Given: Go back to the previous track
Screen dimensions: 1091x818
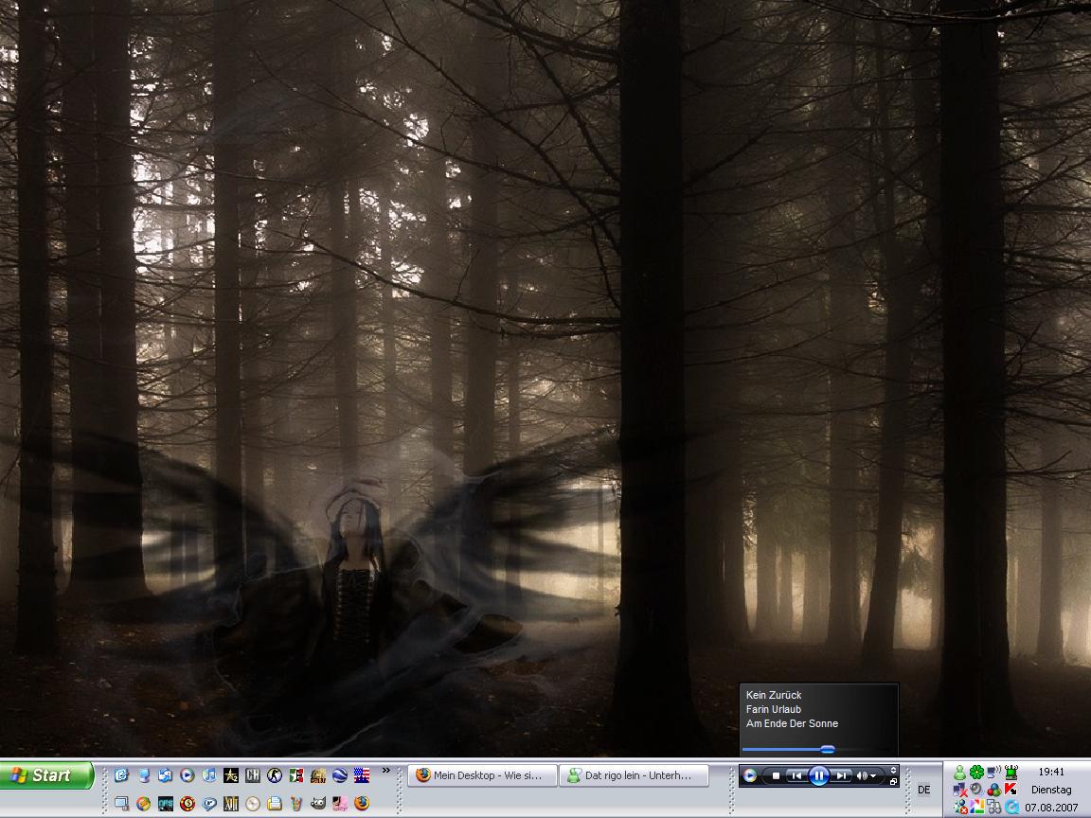Looking at the screenshot, I should click(796, 776).
